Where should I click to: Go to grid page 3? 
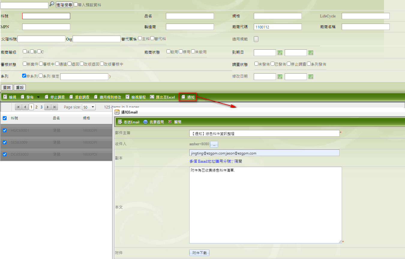(x=41, y=107)
